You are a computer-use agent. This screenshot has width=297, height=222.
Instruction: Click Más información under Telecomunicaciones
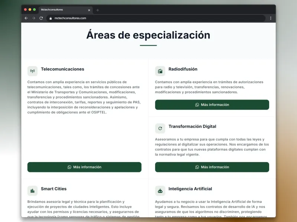click(84, 167)
